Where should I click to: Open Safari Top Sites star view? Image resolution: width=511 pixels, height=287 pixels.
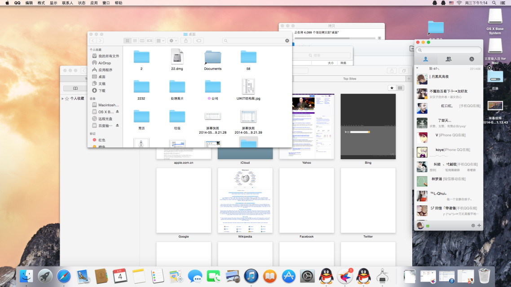point(392,88)
